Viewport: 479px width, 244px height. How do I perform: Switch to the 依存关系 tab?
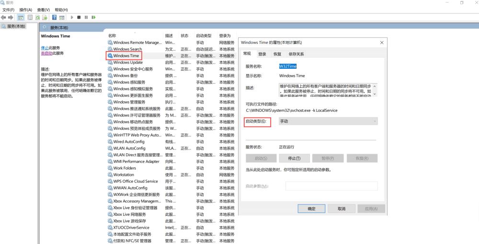coord(296,54)
